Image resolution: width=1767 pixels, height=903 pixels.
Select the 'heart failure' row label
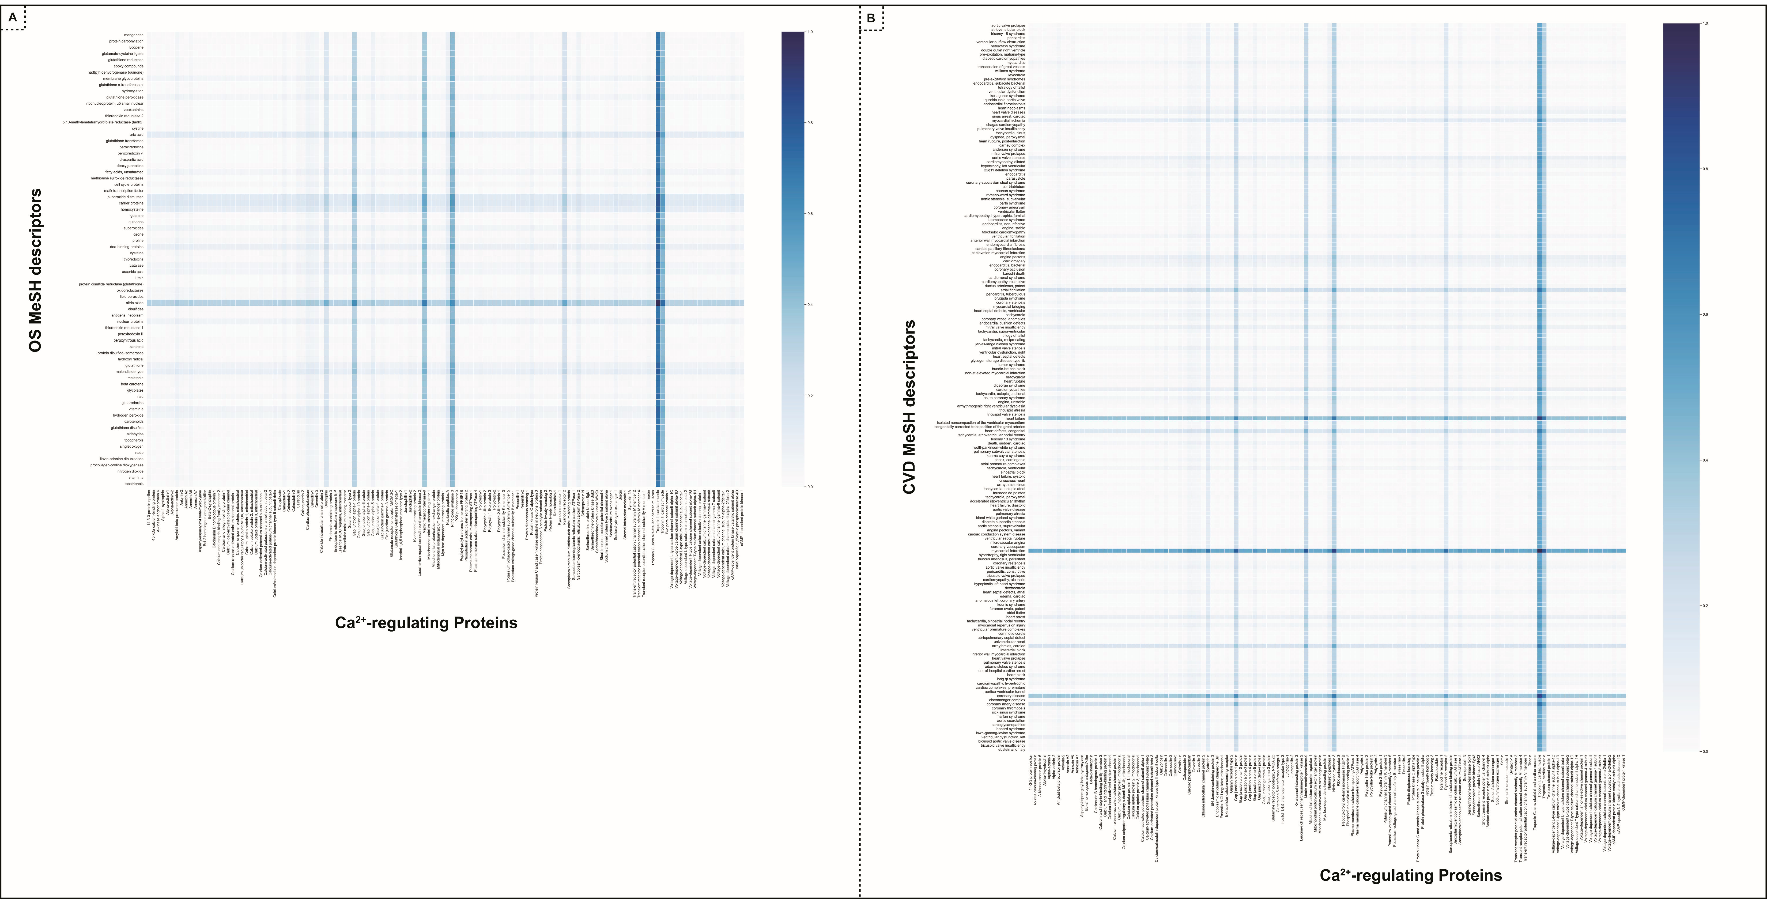(1015, 418)
